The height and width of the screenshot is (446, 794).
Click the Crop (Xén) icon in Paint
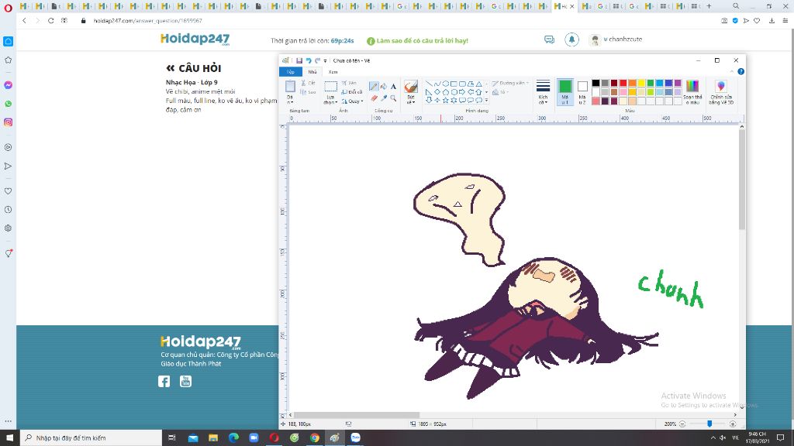(x=344, y=83)
